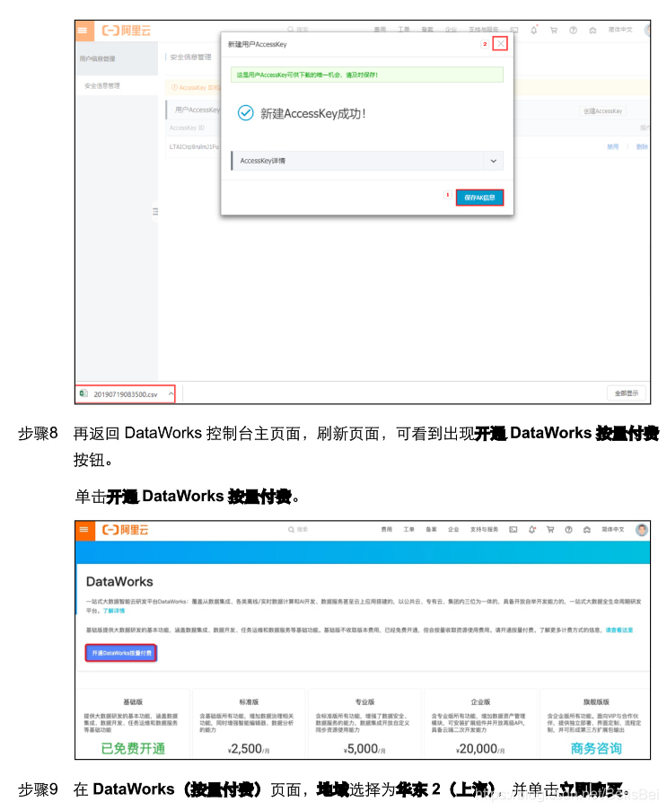The image size is (667, 811).
Task: Click 阿里云 logo in upper AccessKey screenshot
Action: click(127, 31)
